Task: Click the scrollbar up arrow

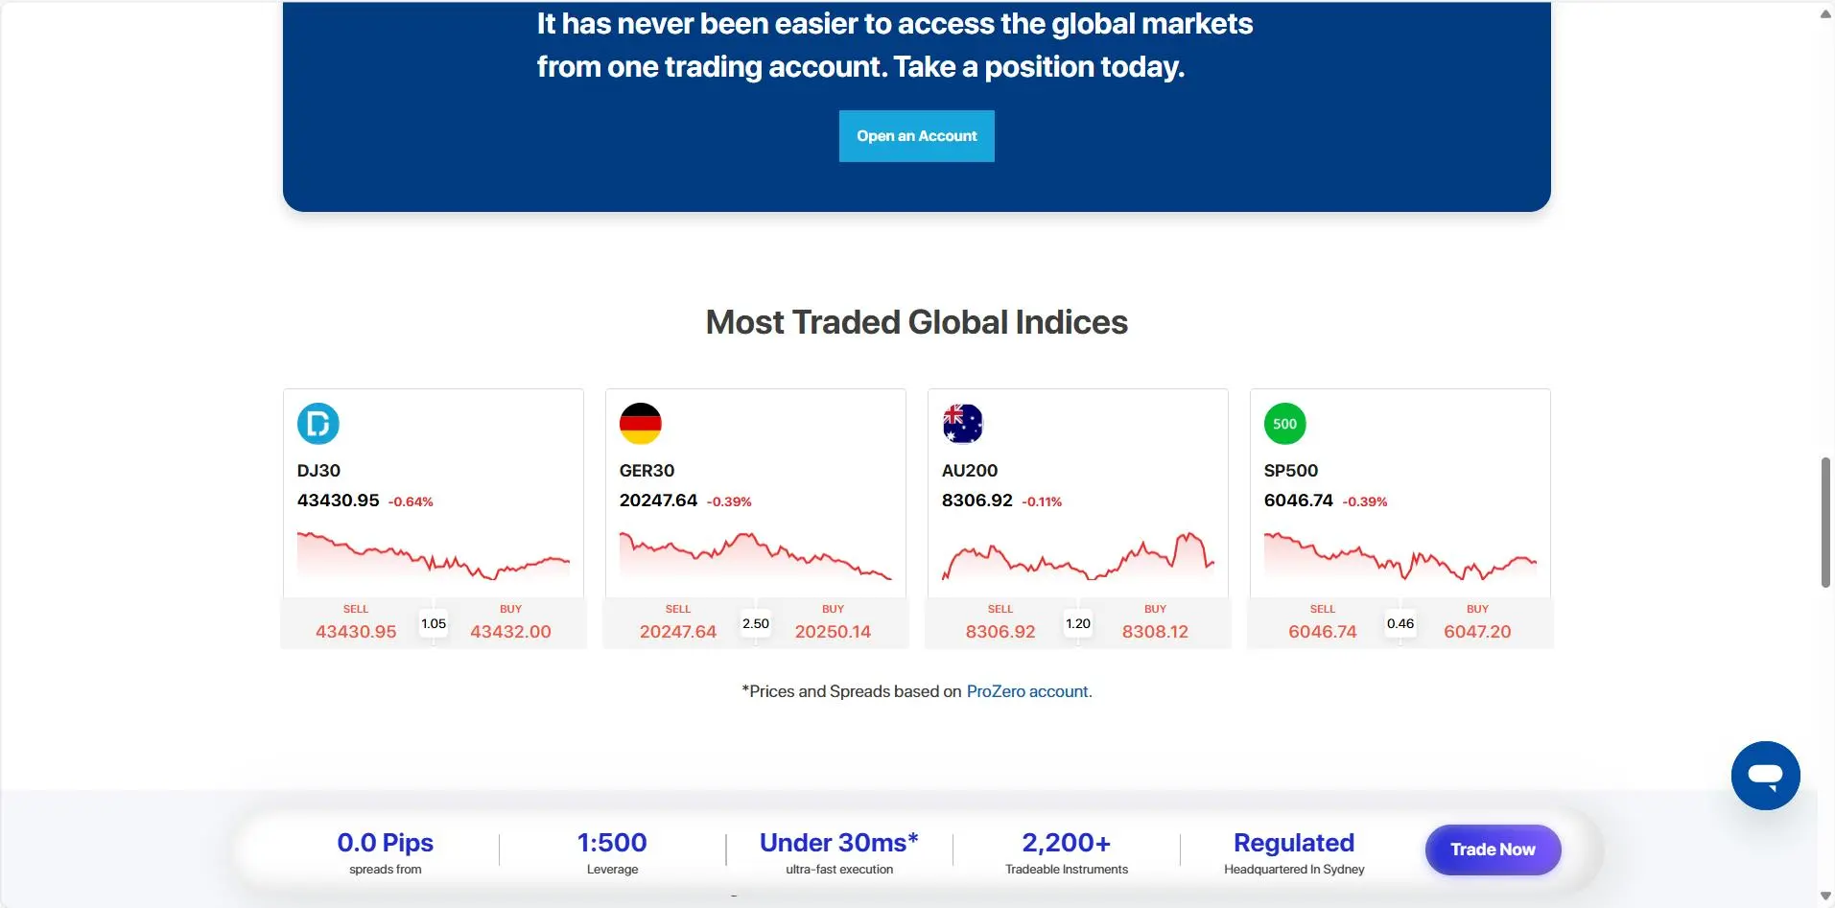Action: tap(1825, 13)
